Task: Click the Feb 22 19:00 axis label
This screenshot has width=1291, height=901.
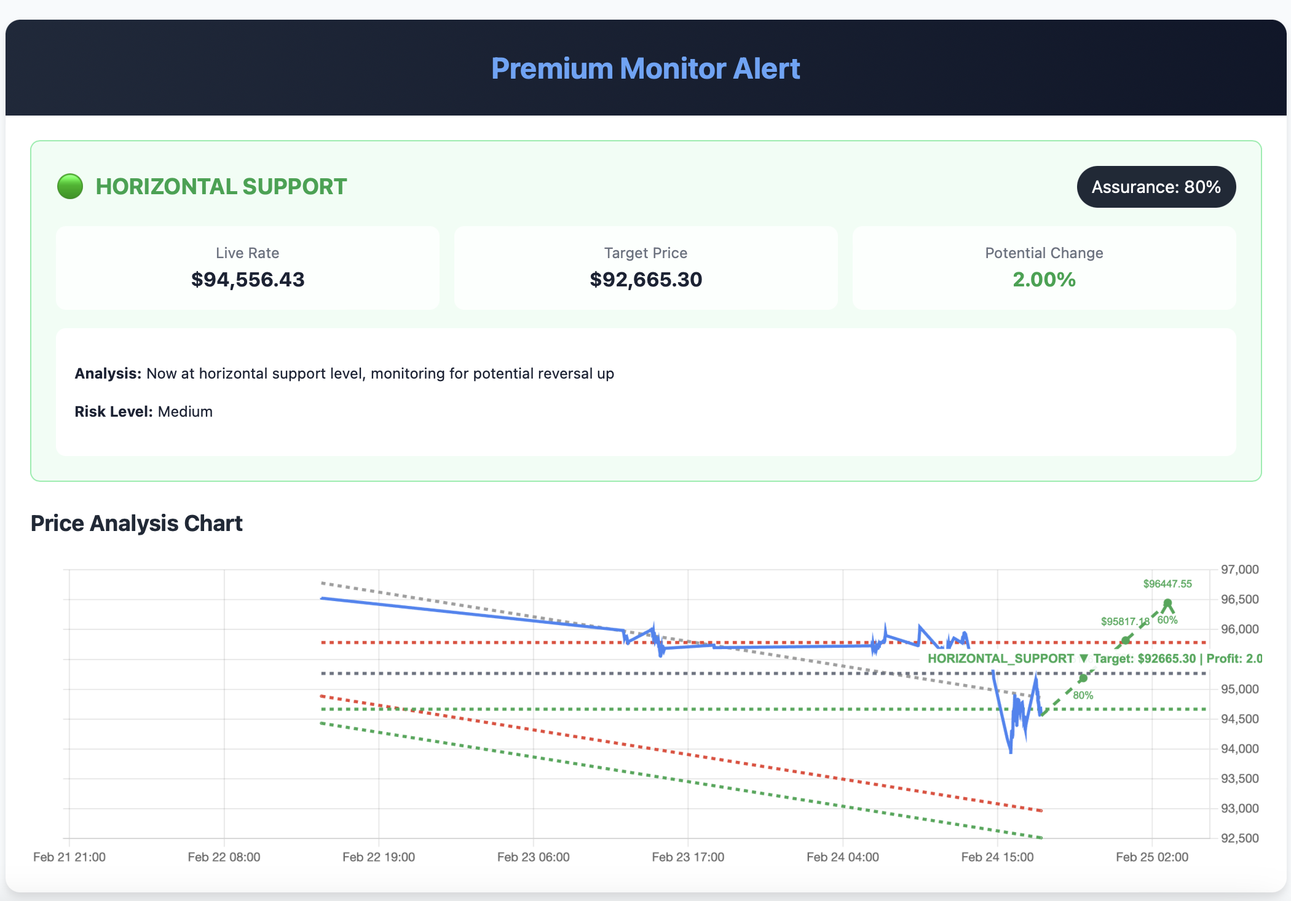Action: tap(379, 857)
